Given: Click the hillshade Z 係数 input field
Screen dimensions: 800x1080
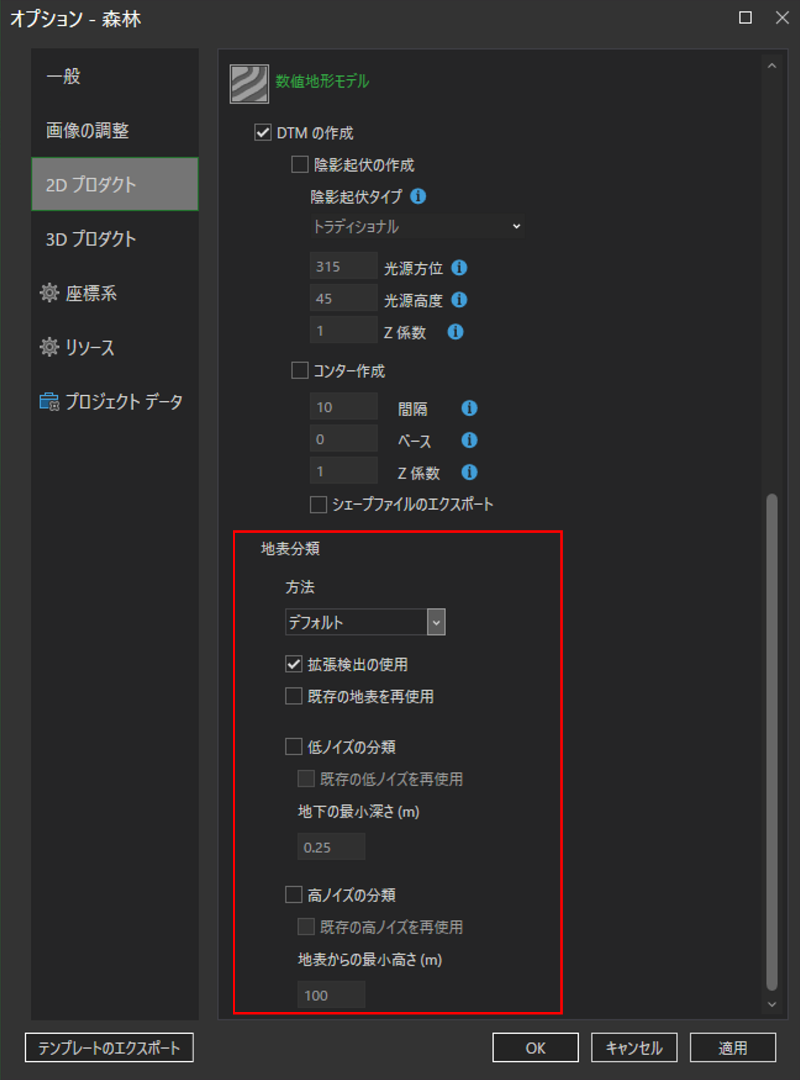Looking at the screenshot, I should point(343,330).
